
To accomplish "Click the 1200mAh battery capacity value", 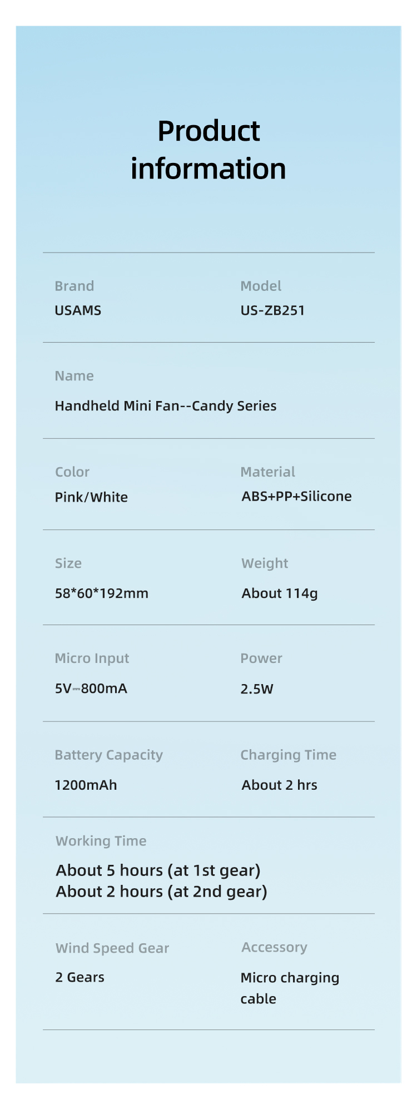I will (x=86, y=785).
